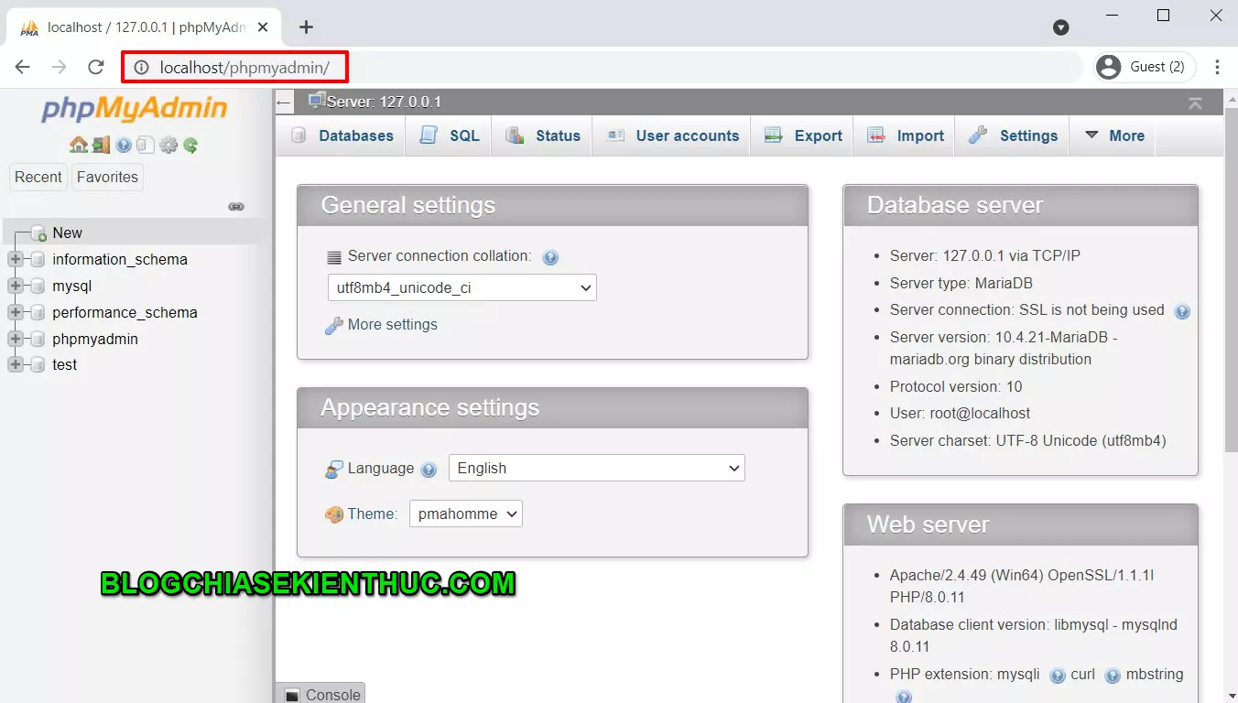The image size is (1238, 703).
Task: Select the performance_schema database name
Action: tap(125, 313)
